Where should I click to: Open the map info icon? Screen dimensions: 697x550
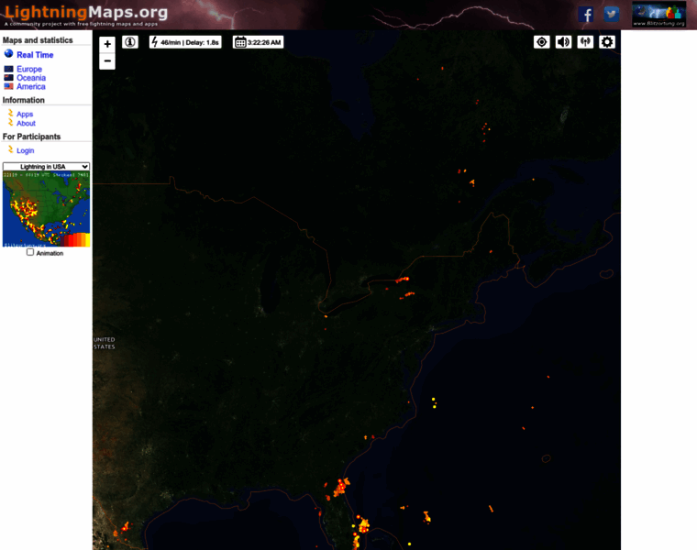(x=130, y=42)
